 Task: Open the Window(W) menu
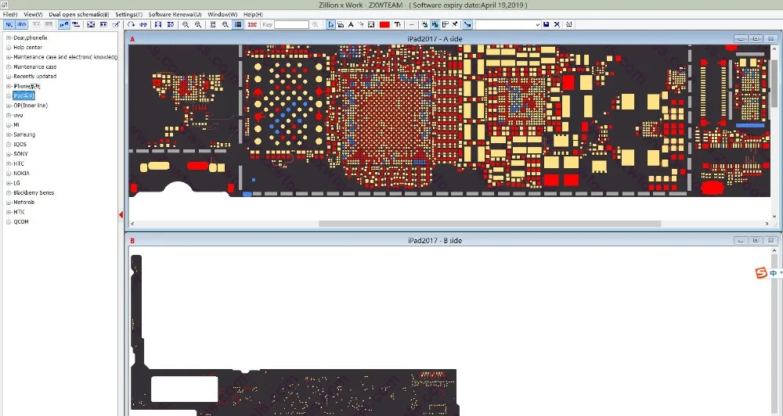coord(222,14)
